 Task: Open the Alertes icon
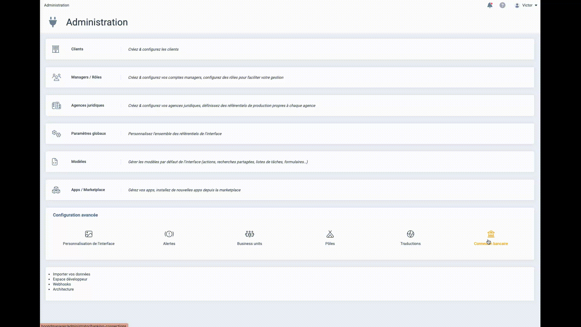click(x=169, y=234)
